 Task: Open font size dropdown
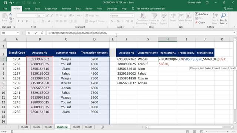(x=44, y=16)
